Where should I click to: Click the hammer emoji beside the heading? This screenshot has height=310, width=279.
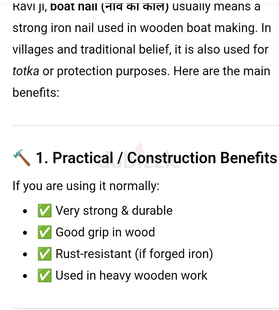[x=22, y=158]
